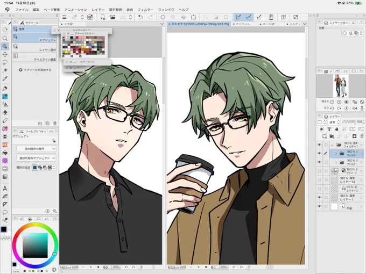Image resolution: width=366 pixels, height=274 pixels.
Task: Toggle snap to ruler command icon
Action: [238, 17]
